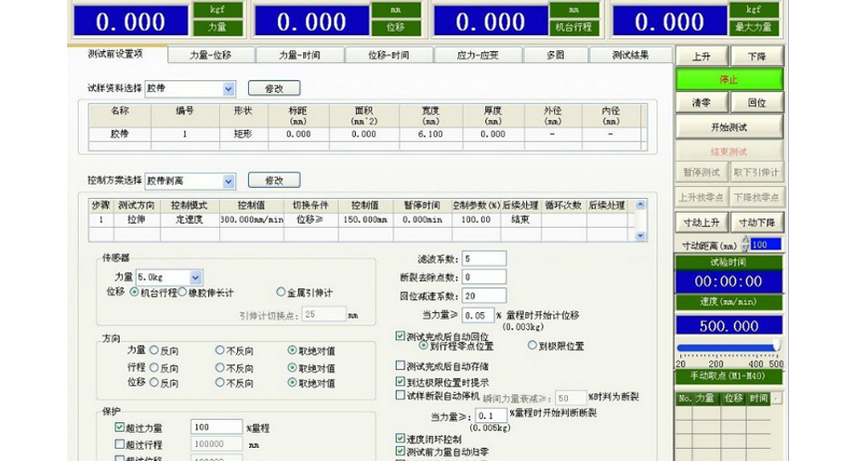
Task: Switch to the 力量-位移 tab
Action: click(x=210, y=56)
